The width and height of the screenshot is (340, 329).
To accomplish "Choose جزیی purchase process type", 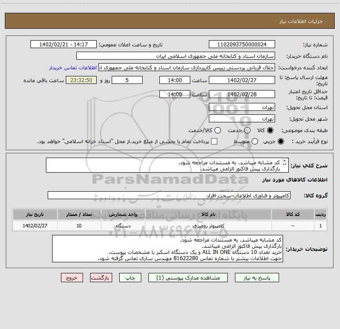I will tap(280, 141).
